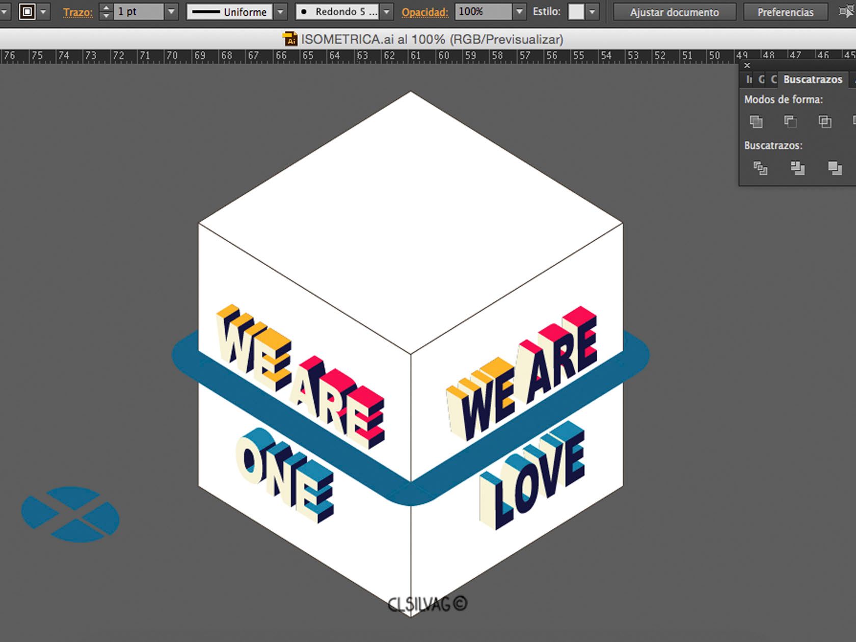Click the Opacidad panel link
Image resolution: width=856 pixels, height=642 pixels.
click(425, 12)
